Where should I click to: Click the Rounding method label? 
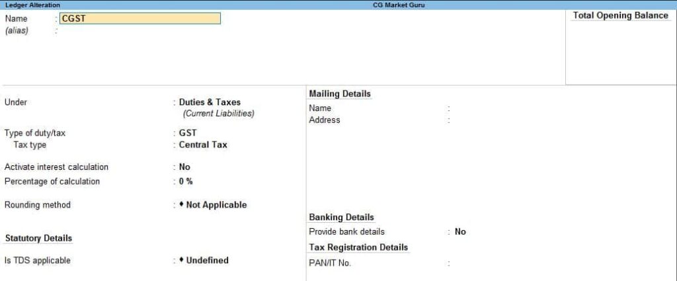click(x=37, y=204)
